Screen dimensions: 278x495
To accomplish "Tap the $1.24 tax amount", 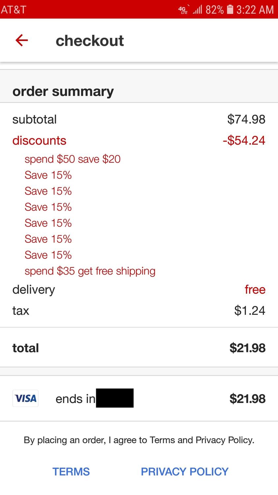I will click(249, 311).
